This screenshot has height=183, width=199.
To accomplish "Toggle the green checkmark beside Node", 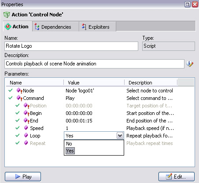I will [11, 90].
